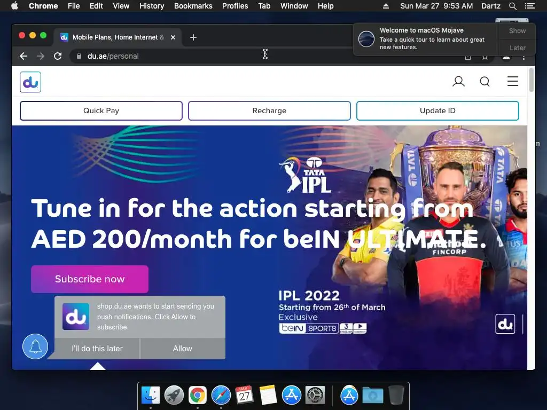Open the Bookmarks menu
The height and width of the screenshot is (410, 547).
tap(193, 6)
